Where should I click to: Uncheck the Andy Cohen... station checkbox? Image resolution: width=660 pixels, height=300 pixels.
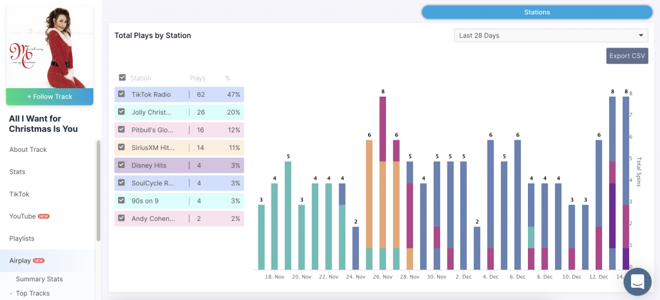coord(122,218)
